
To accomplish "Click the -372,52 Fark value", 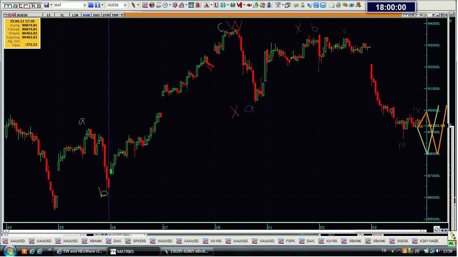I will pos(31,45).
